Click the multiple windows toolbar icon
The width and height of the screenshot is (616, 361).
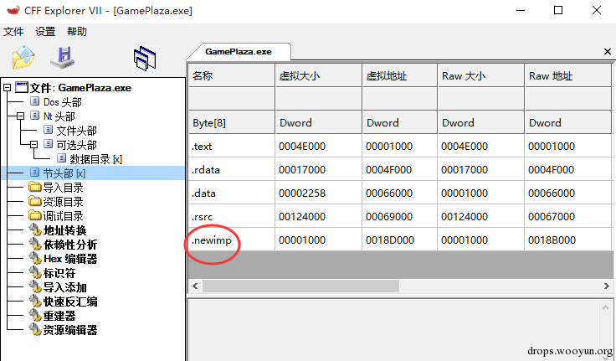click(145, 58)
